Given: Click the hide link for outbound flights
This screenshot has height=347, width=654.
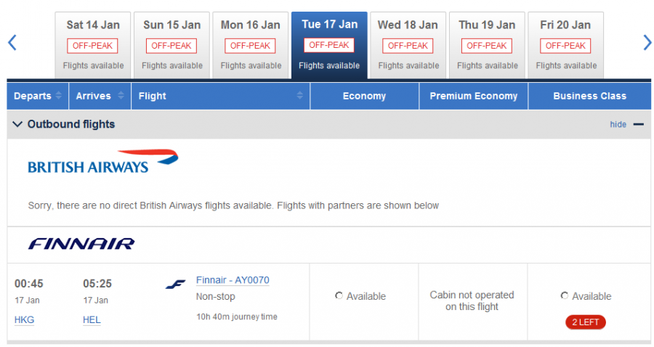Looking at the screenshot, I should click(618, 125).
